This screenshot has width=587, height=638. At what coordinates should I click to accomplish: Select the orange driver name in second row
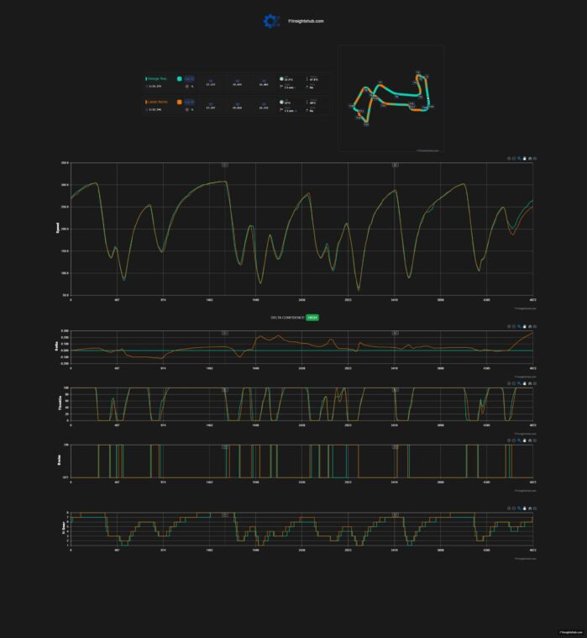158,102
